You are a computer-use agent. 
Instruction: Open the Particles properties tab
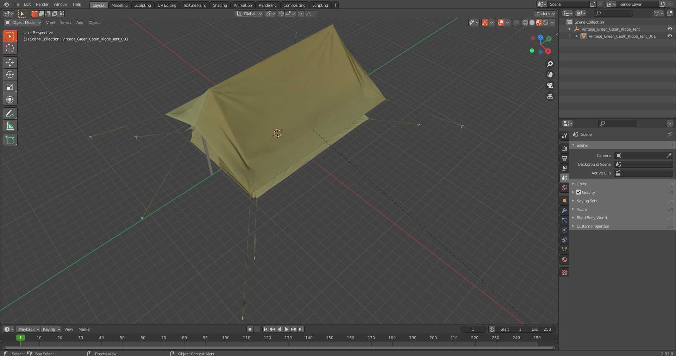coord(564,220)
